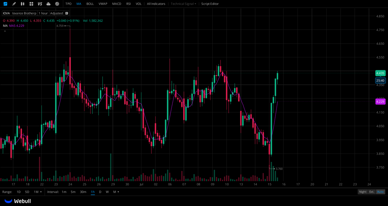Enable the BOLL indicator
Image resolution: width=388 pixels, height=206 pixels.
coord(90,4)
